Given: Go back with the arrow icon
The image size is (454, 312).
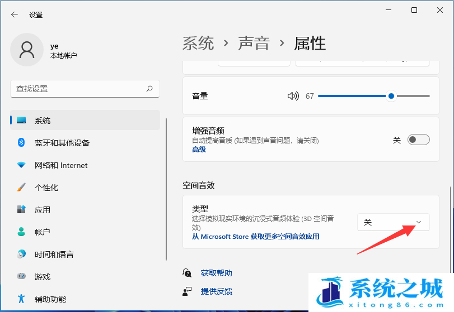Looking at the screenshot, I should pos(15,15).
